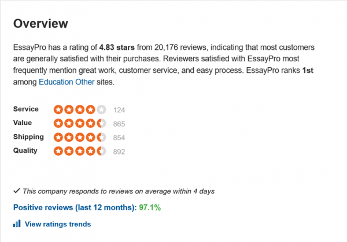This screenshot has height=242, width=347.
Task: Click the first star in Service rating
Action: tap(58, 109)
